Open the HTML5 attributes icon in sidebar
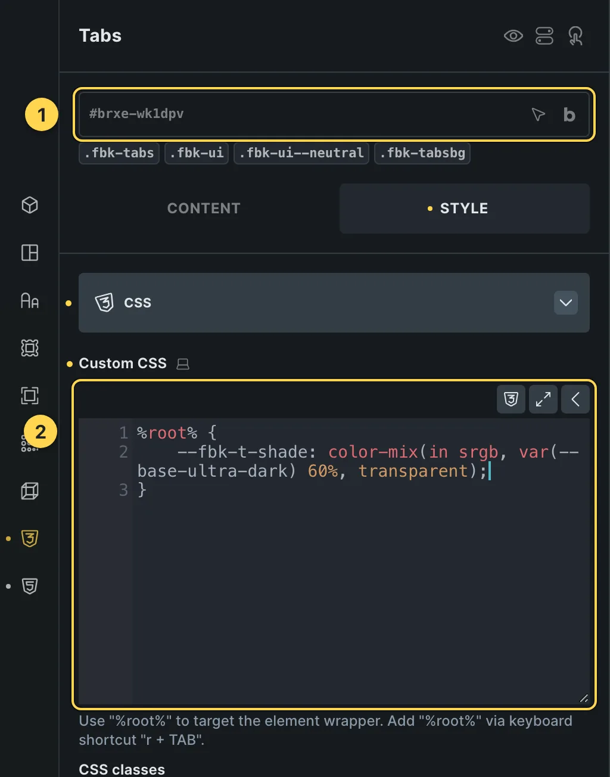The image size is (610, 777). 30,586
